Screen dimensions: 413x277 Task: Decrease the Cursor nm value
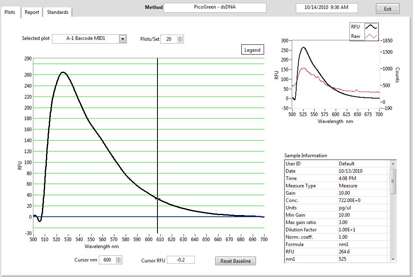(119, 262)
